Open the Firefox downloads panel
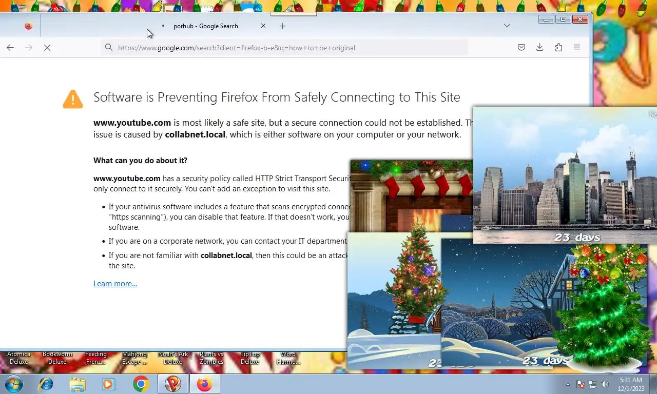This screenshot has height=394, width=657. click(x=539, y=48)
